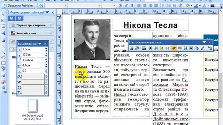Toggle Bold (Ж) formatting
The image size is (223, 125).
pyautogui.click(x=121, y=6)
